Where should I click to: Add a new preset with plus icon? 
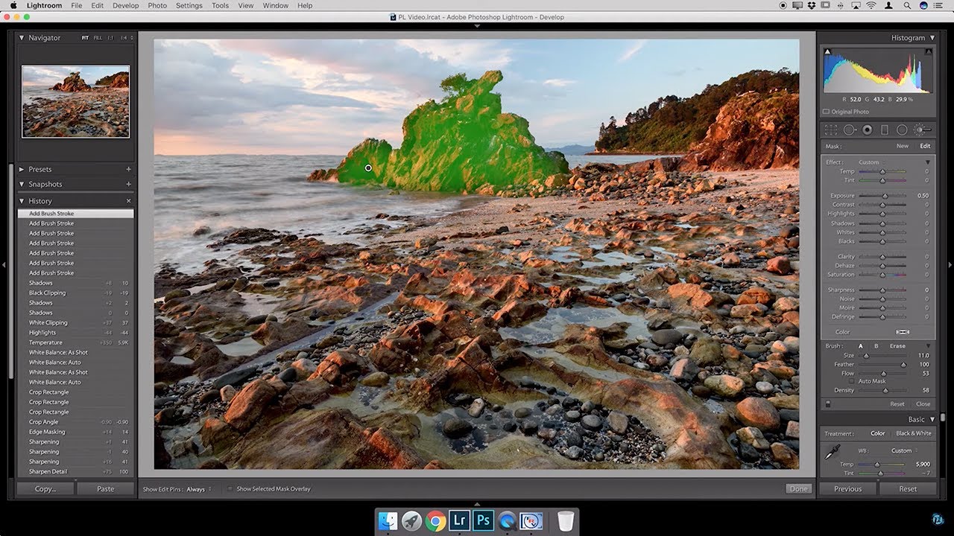[128, 169]
